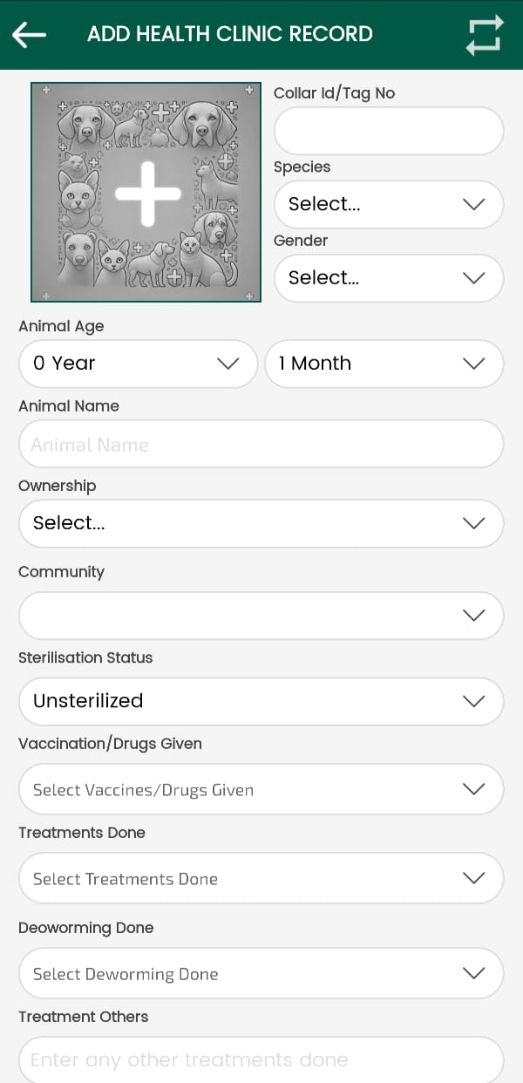Tap the Sterilisation Status chevron
This screenshot has height=1083, width=523.
click(473, 701)
